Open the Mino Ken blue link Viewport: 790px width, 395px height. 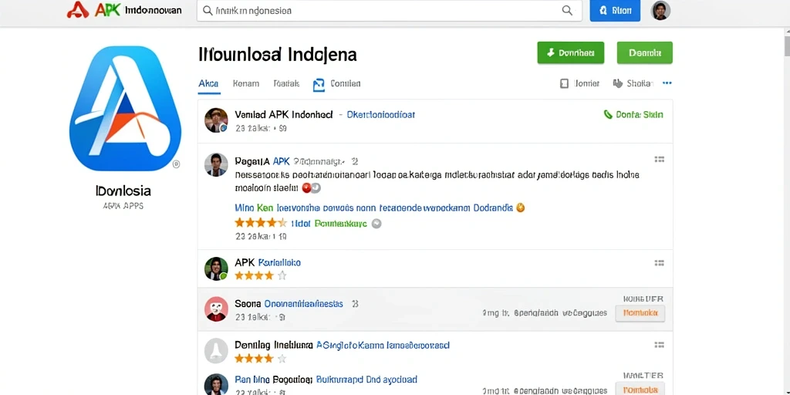[373, 207]
